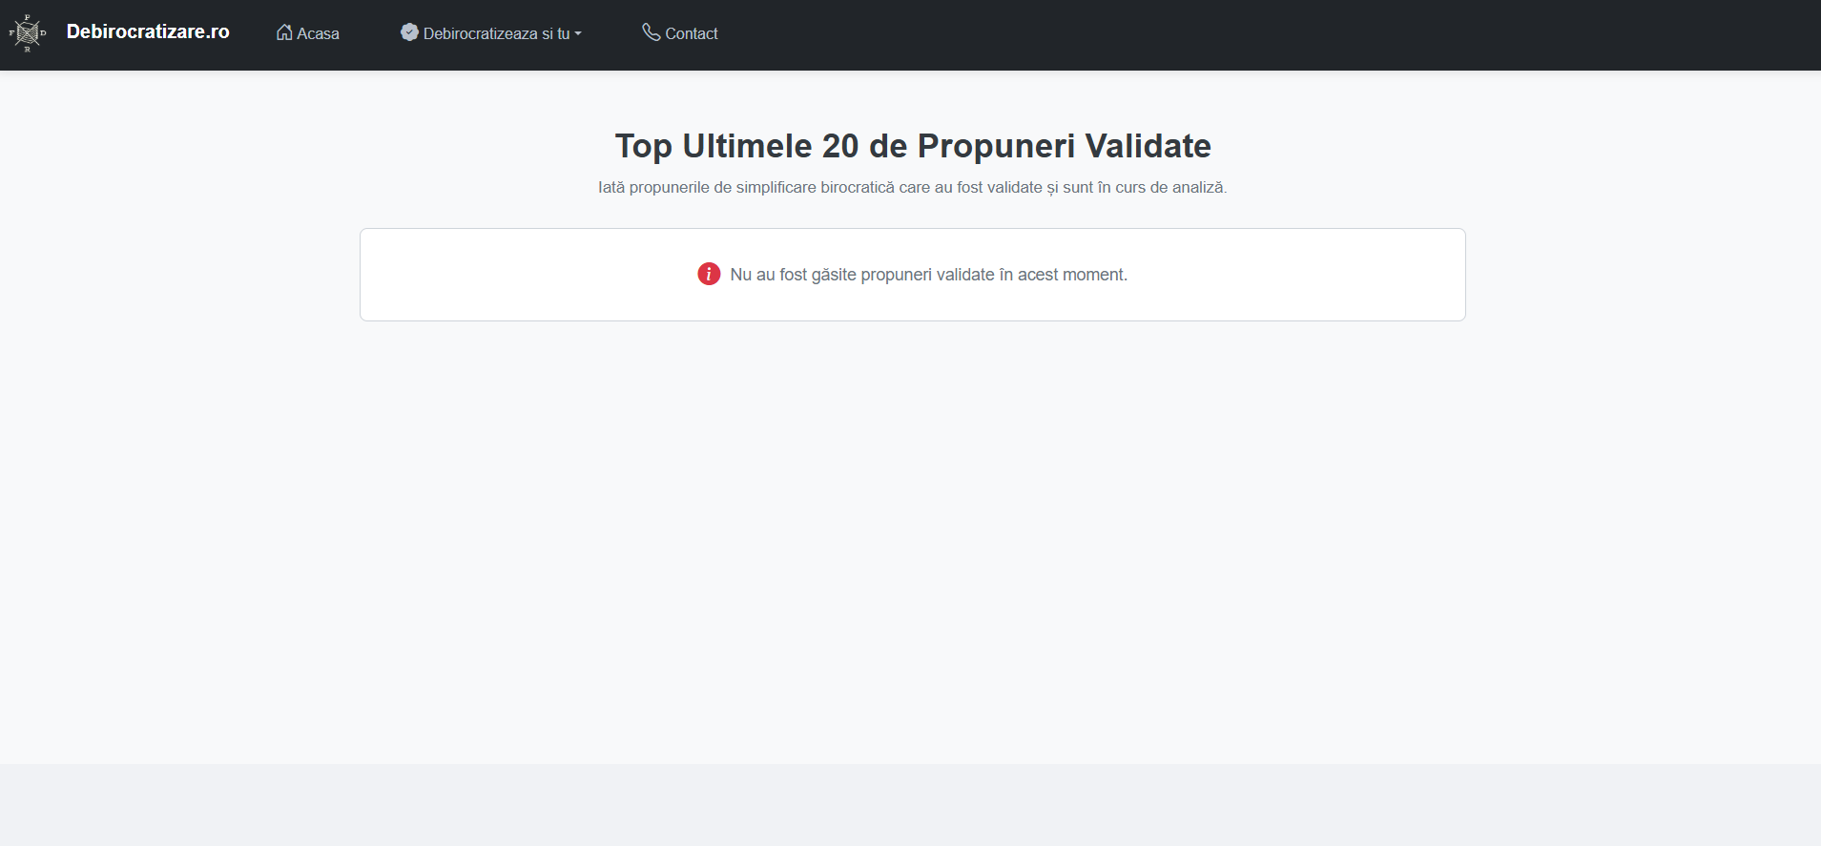Screen dimensions: 1821x846
Task: Click the house icon beside Acasa
Action: [x=284, y=32]
